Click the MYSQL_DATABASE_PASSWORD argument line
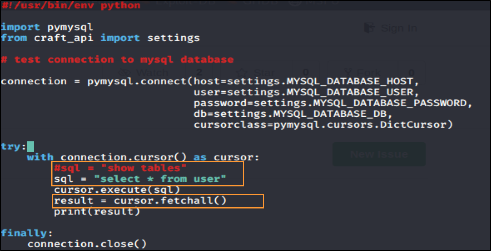Viewport: 491px width, 251px height. pyautogui.click(x=332, y=103)
